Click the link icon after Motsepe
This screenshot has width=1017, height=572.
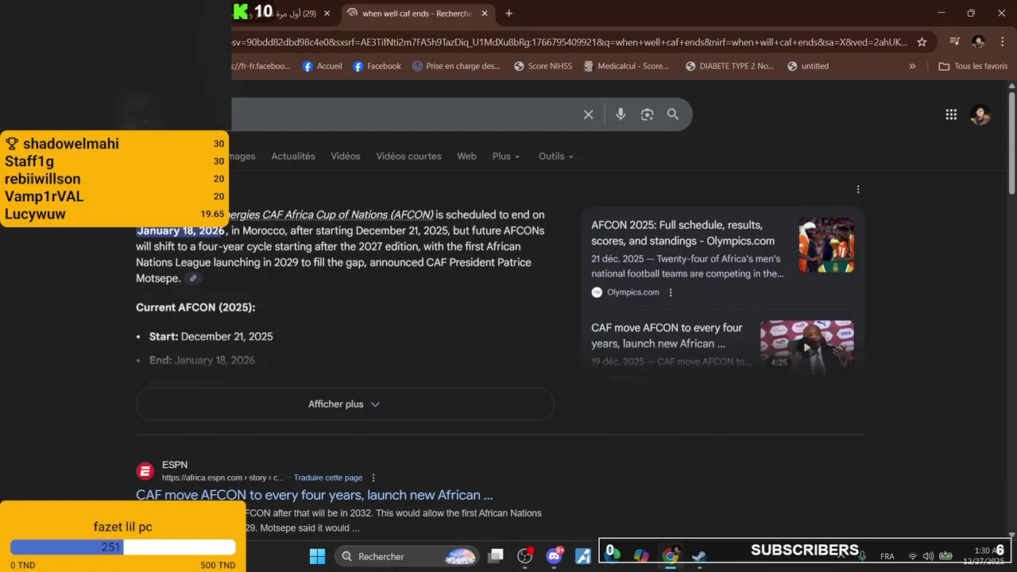click(192, 279)
